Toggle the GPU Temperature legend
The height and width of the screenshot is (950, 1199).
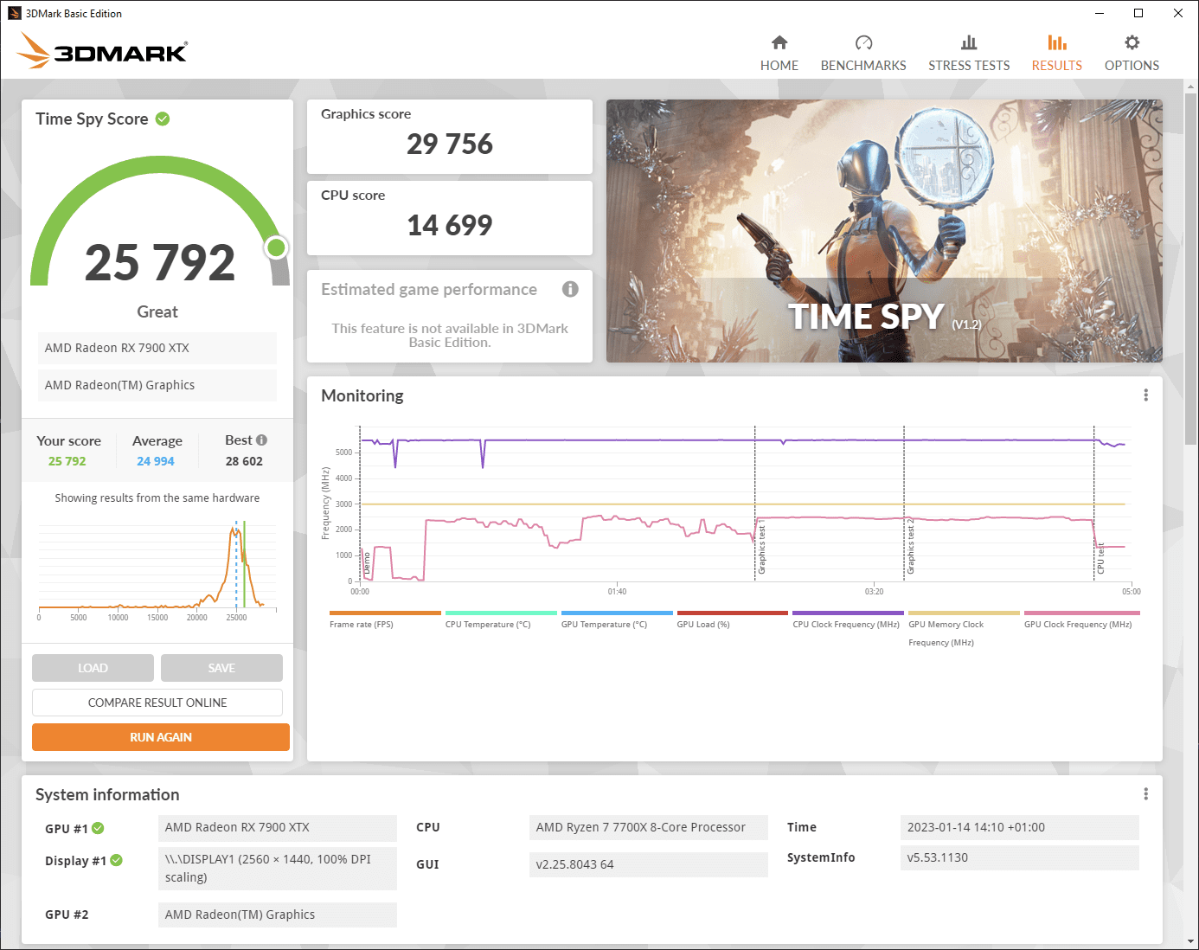pos(617,619)
